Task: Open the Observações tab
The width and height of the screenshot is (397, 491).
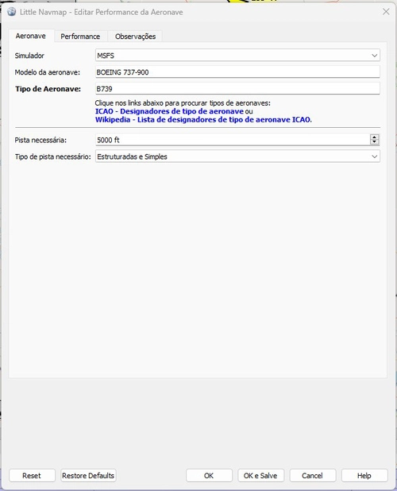Action: 135,37
